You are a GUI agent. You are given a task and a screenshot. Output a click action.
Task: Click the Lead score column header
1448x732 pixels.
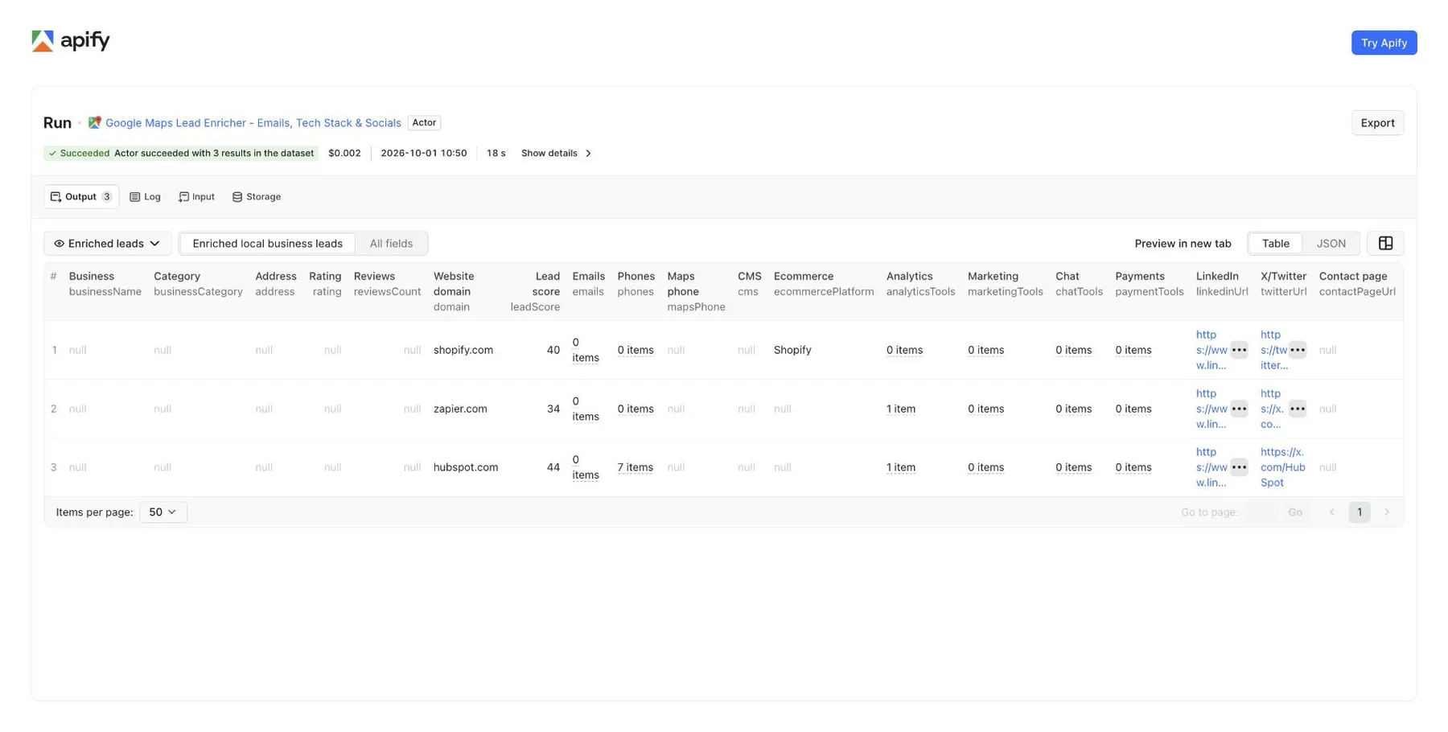(x=536, y=291)
